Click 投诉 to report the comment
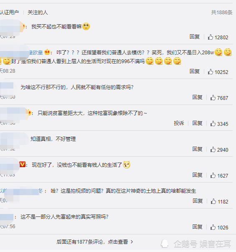 click(x=179, y=123)
